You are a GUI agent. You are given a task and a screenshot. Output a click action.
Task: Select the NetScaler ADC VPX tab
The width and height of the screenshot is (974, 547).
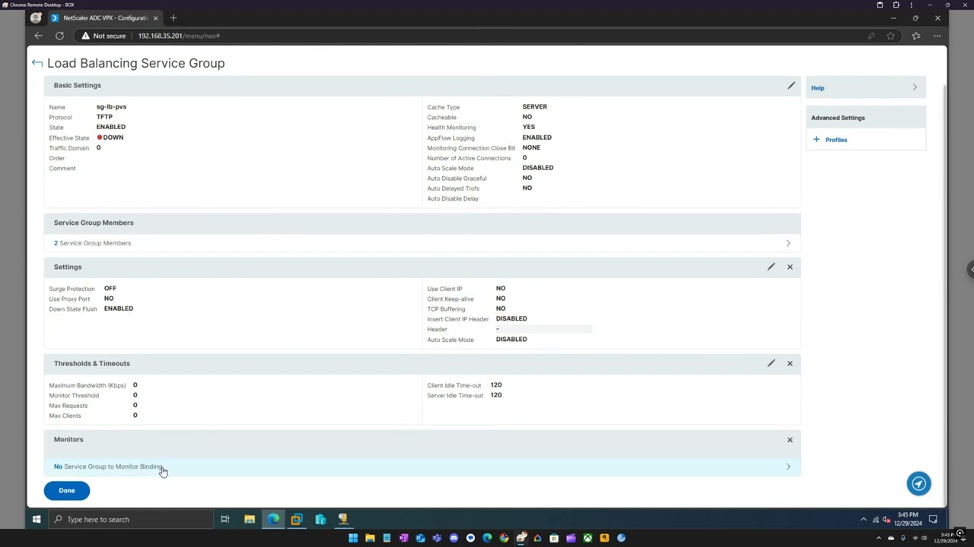(105, 17)
